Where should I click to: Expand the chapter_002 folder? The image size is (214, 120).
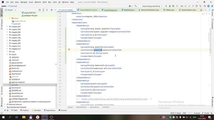tap(7, 27)
